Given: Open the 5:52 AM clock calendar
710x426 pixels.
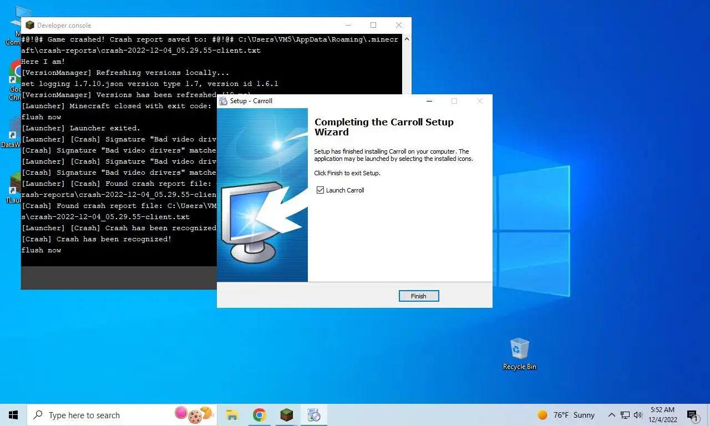Looking at the screenshot, I should pos(663,415).
